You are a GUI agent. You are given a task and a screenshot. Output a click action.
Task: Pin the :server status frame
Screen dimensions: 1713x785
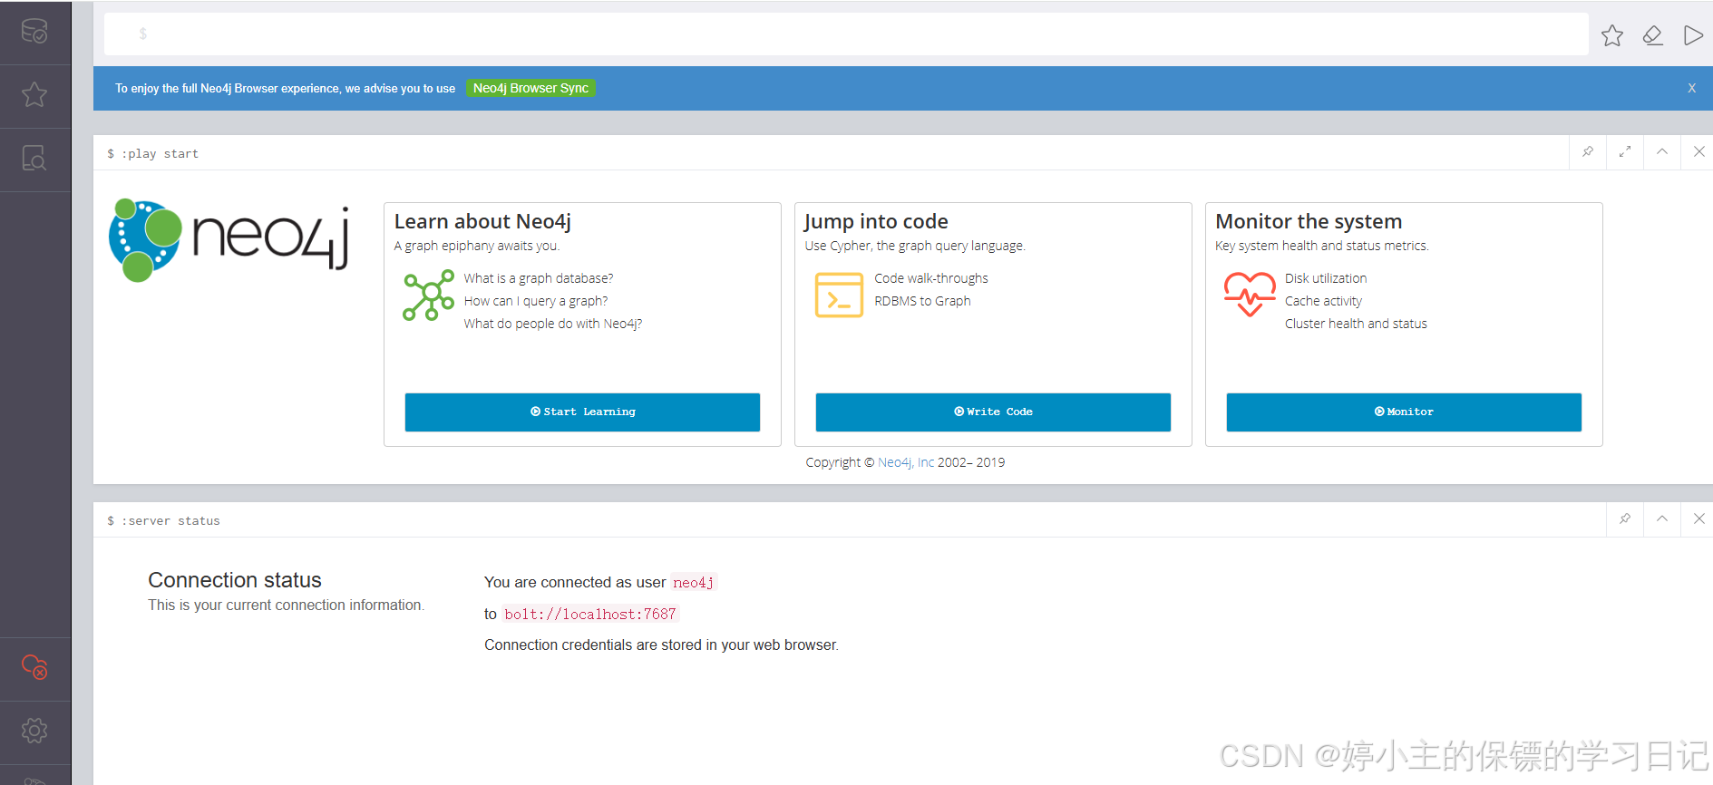coord(1625,519)
